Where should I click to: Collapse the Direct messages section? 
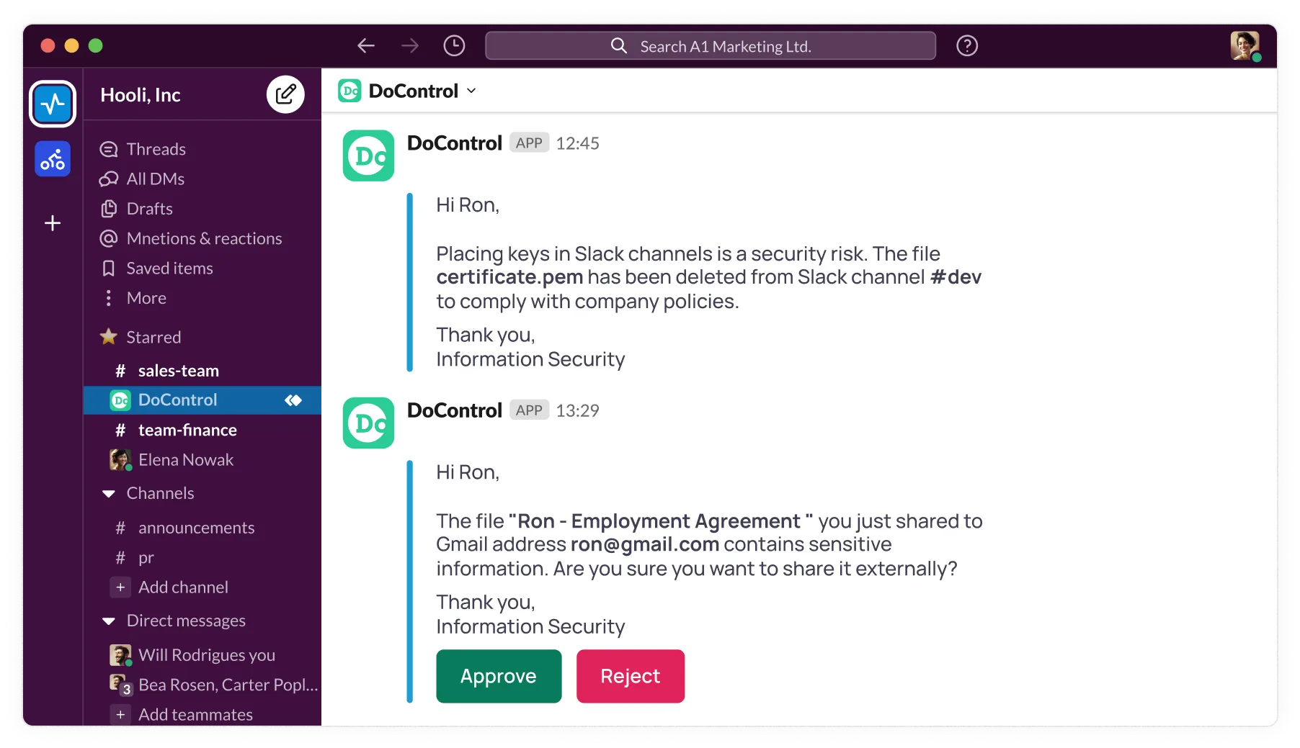click(108, 620)
